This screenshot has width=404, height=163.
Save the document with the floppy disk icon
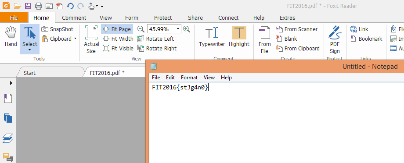click(x=28, y=6)
